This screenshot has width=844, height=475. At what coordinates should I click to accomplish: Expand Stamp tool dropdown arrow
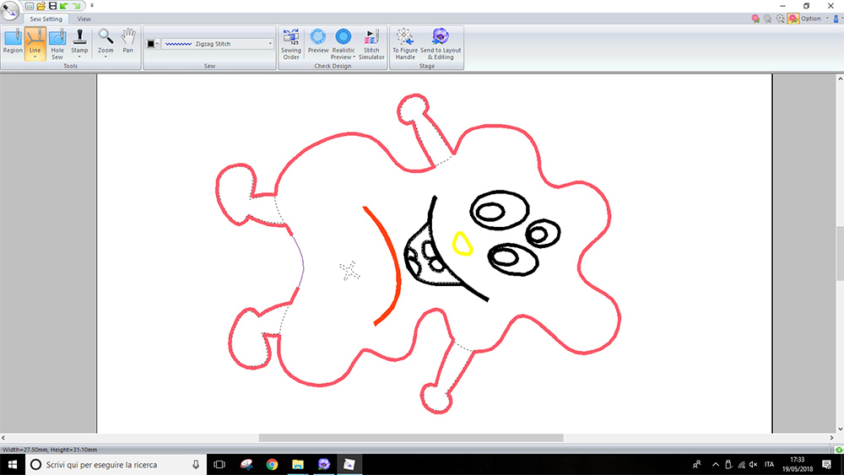tap(79, 57)
